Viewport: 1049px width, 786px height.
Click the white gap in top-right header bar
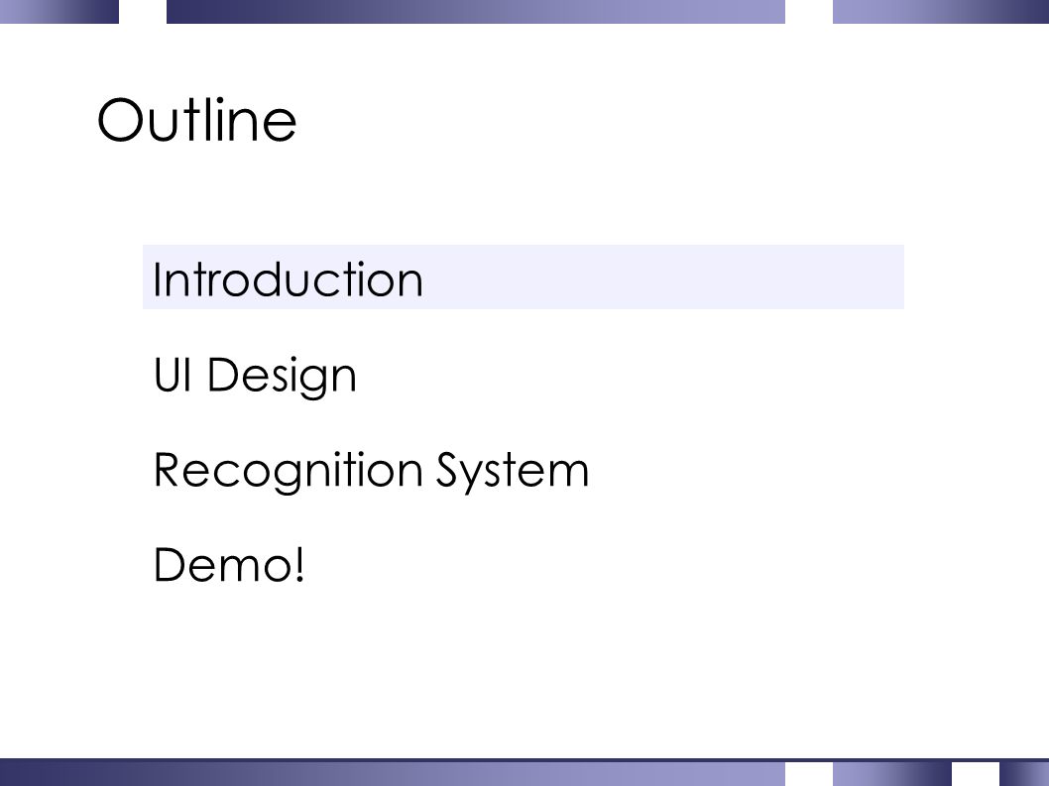point(809,11)
